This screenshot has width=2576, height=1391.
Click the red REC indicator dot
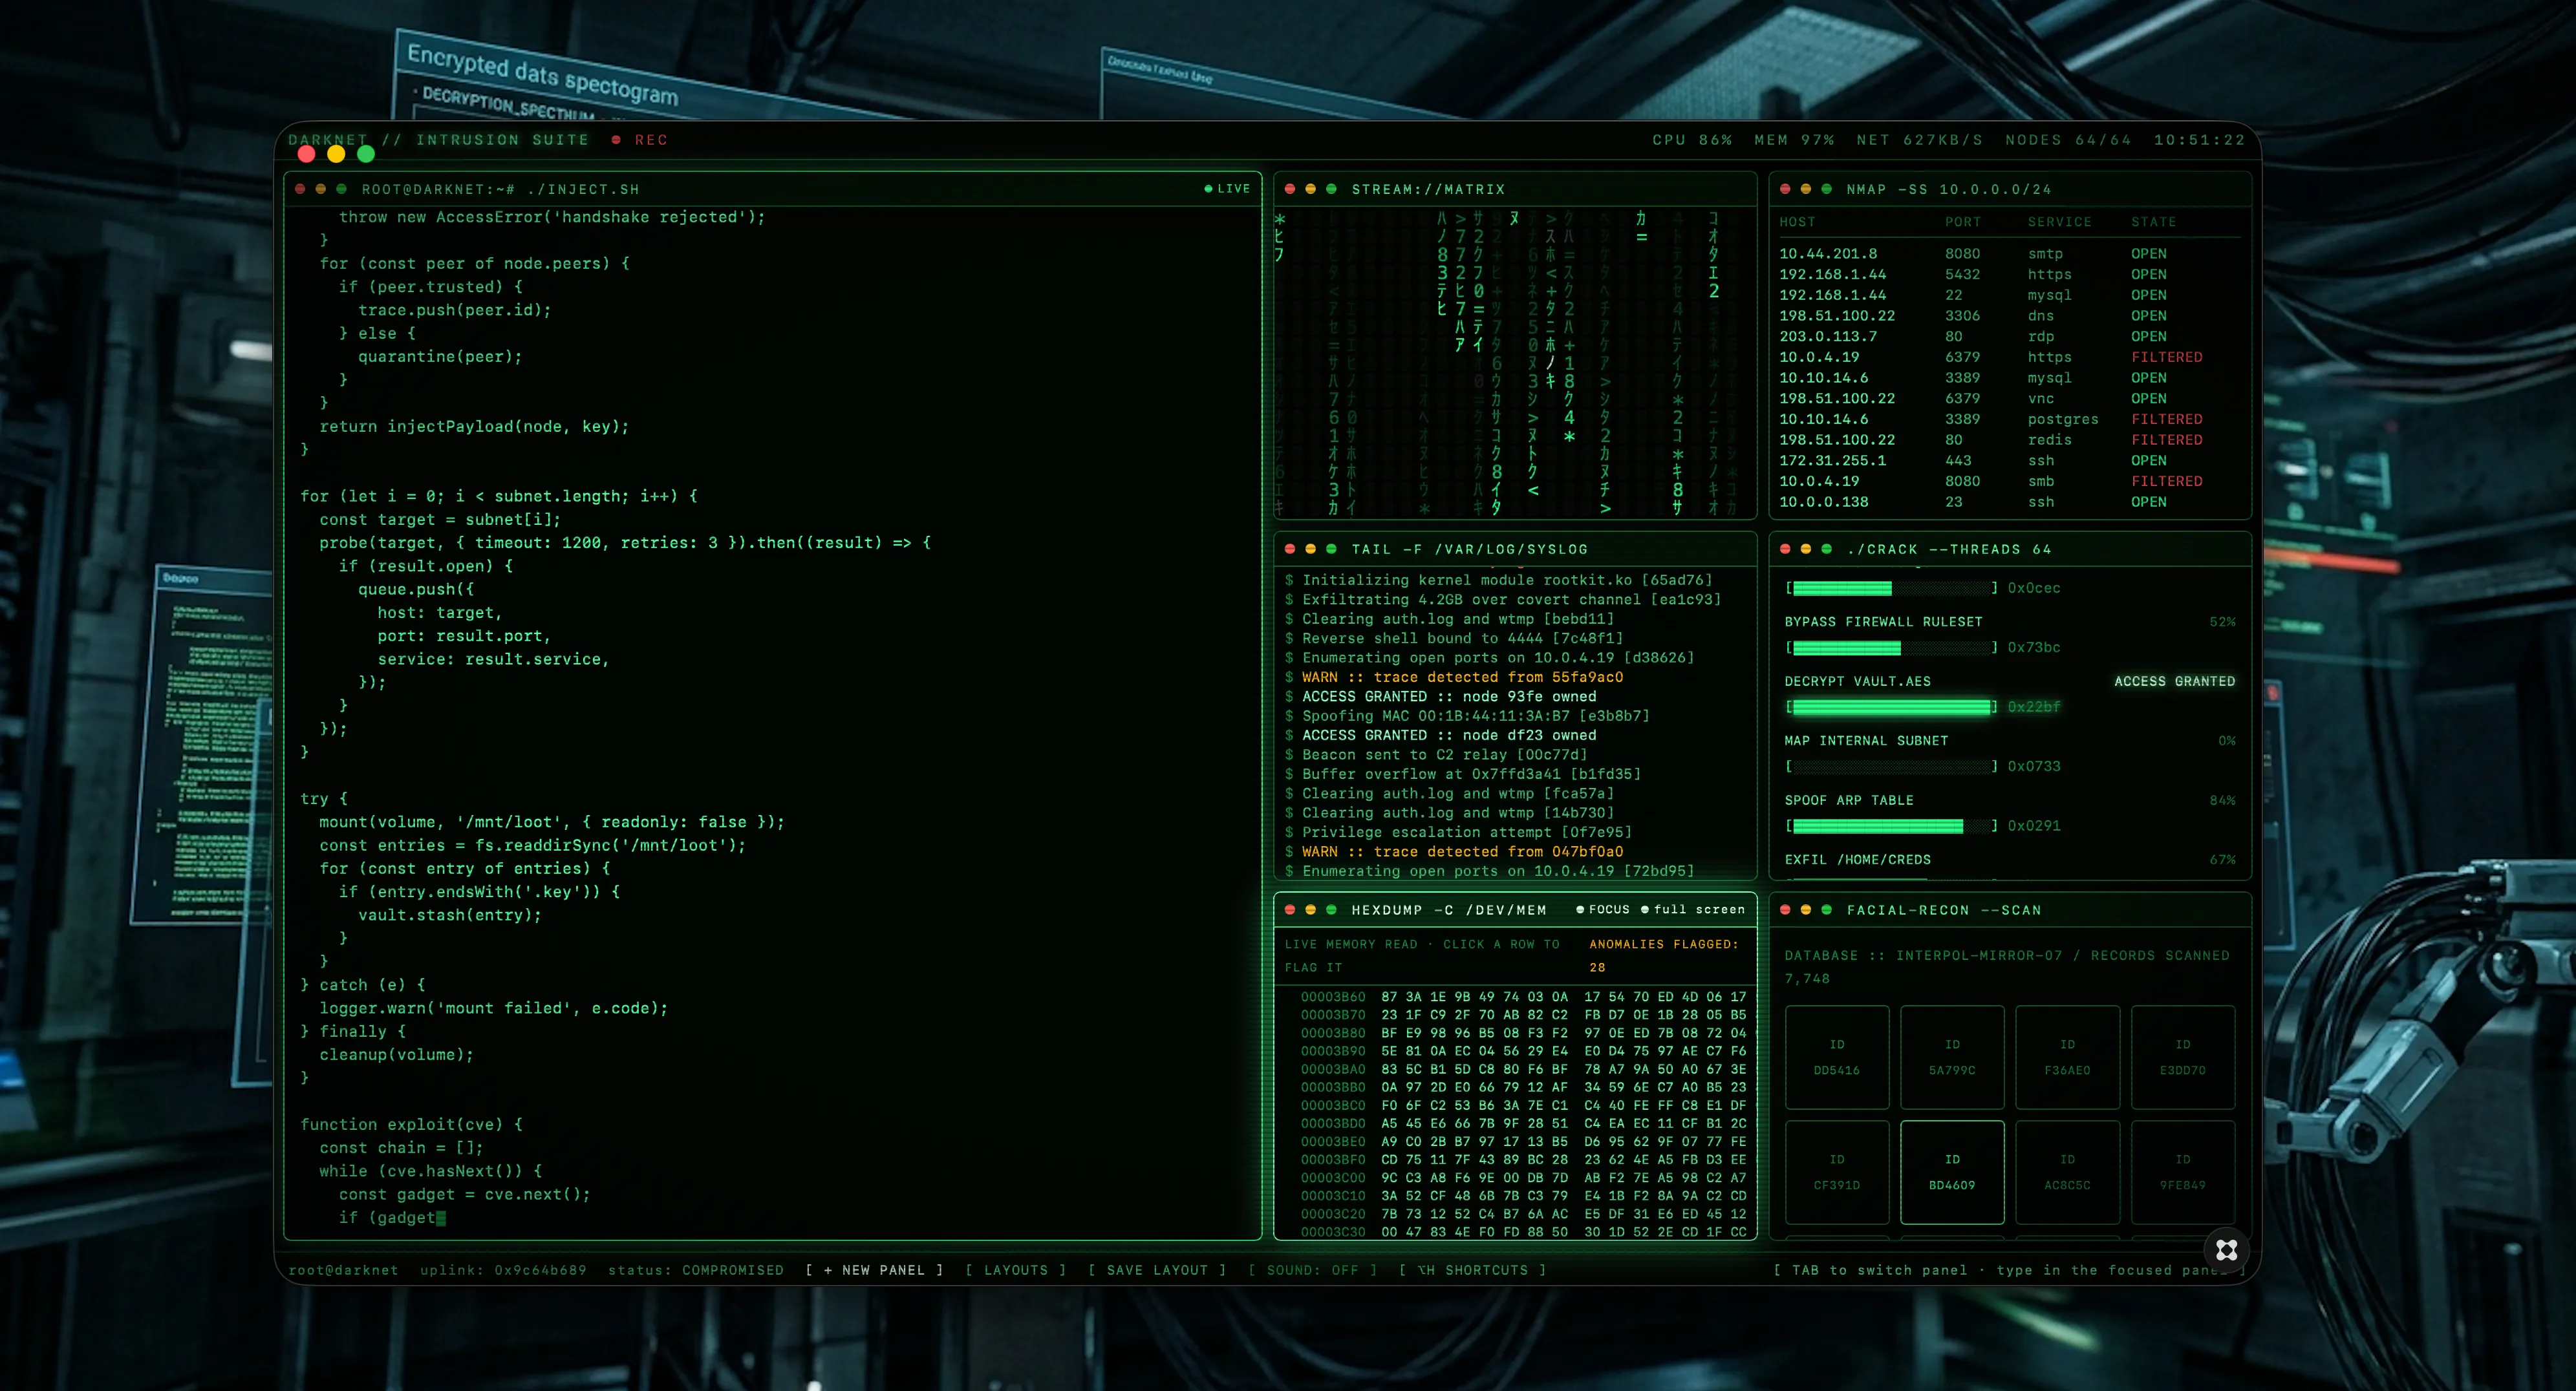(x=616, y=140)
